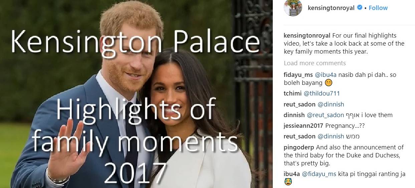View jessieann2017's profile
Image resolution: width=415 pixels, height=188 pixels.
[303, 125]
